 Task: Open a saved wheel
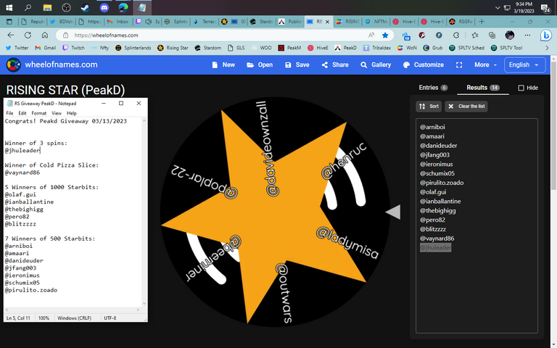point(260,65)
